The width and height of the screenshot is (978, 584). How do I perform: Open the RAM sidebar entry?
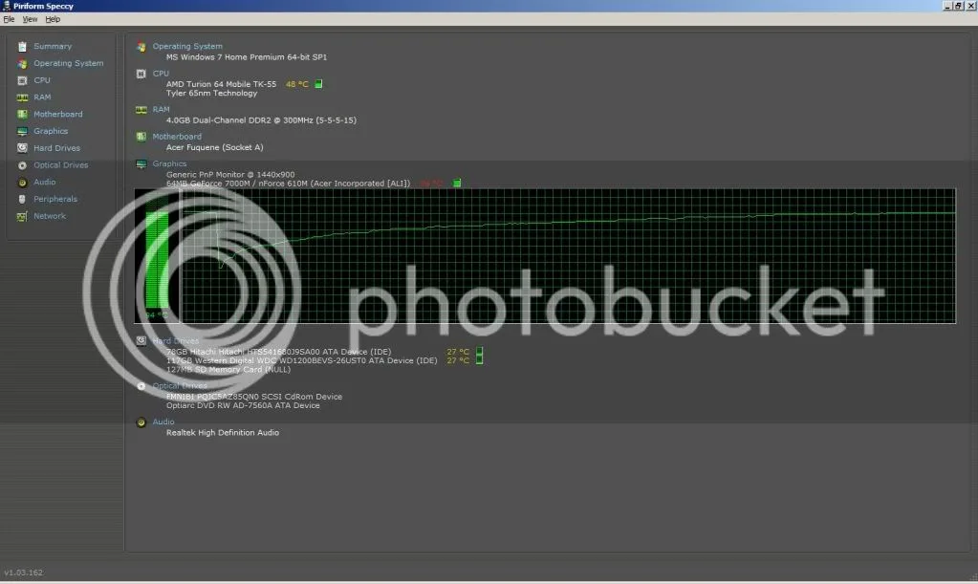42,97
